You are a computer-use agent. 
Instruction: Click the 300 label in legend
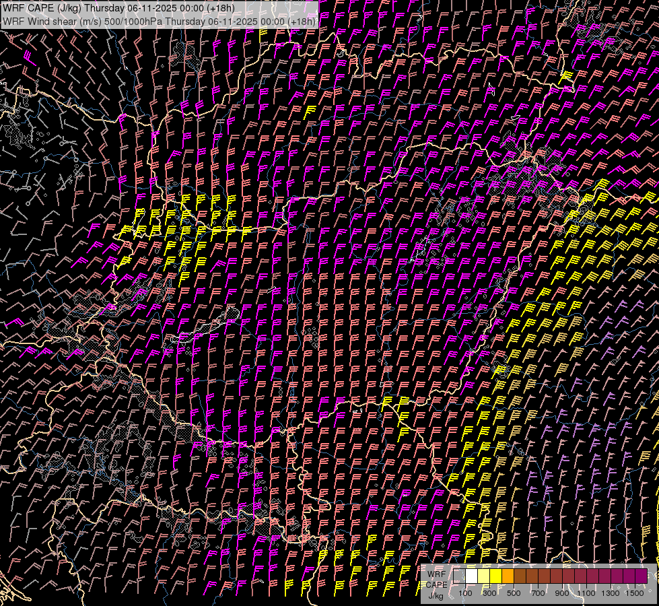489,593
